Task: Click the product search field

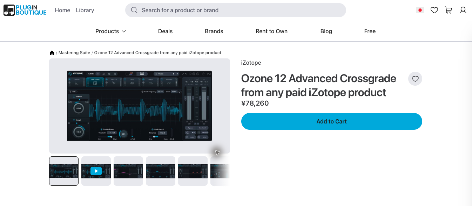Action: coord(236,10)
